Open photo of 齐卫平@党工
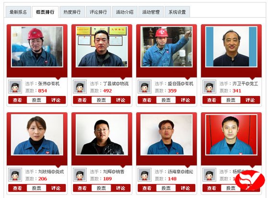Screen dimensions: 268x198 point(231,47)
